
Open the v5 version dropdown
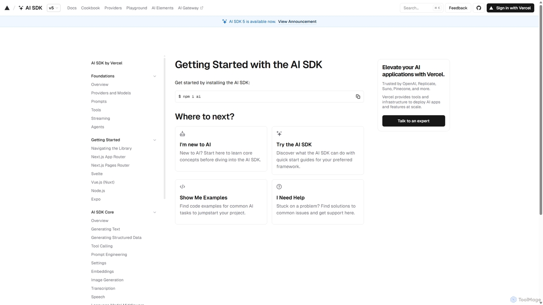coord(53,8)
